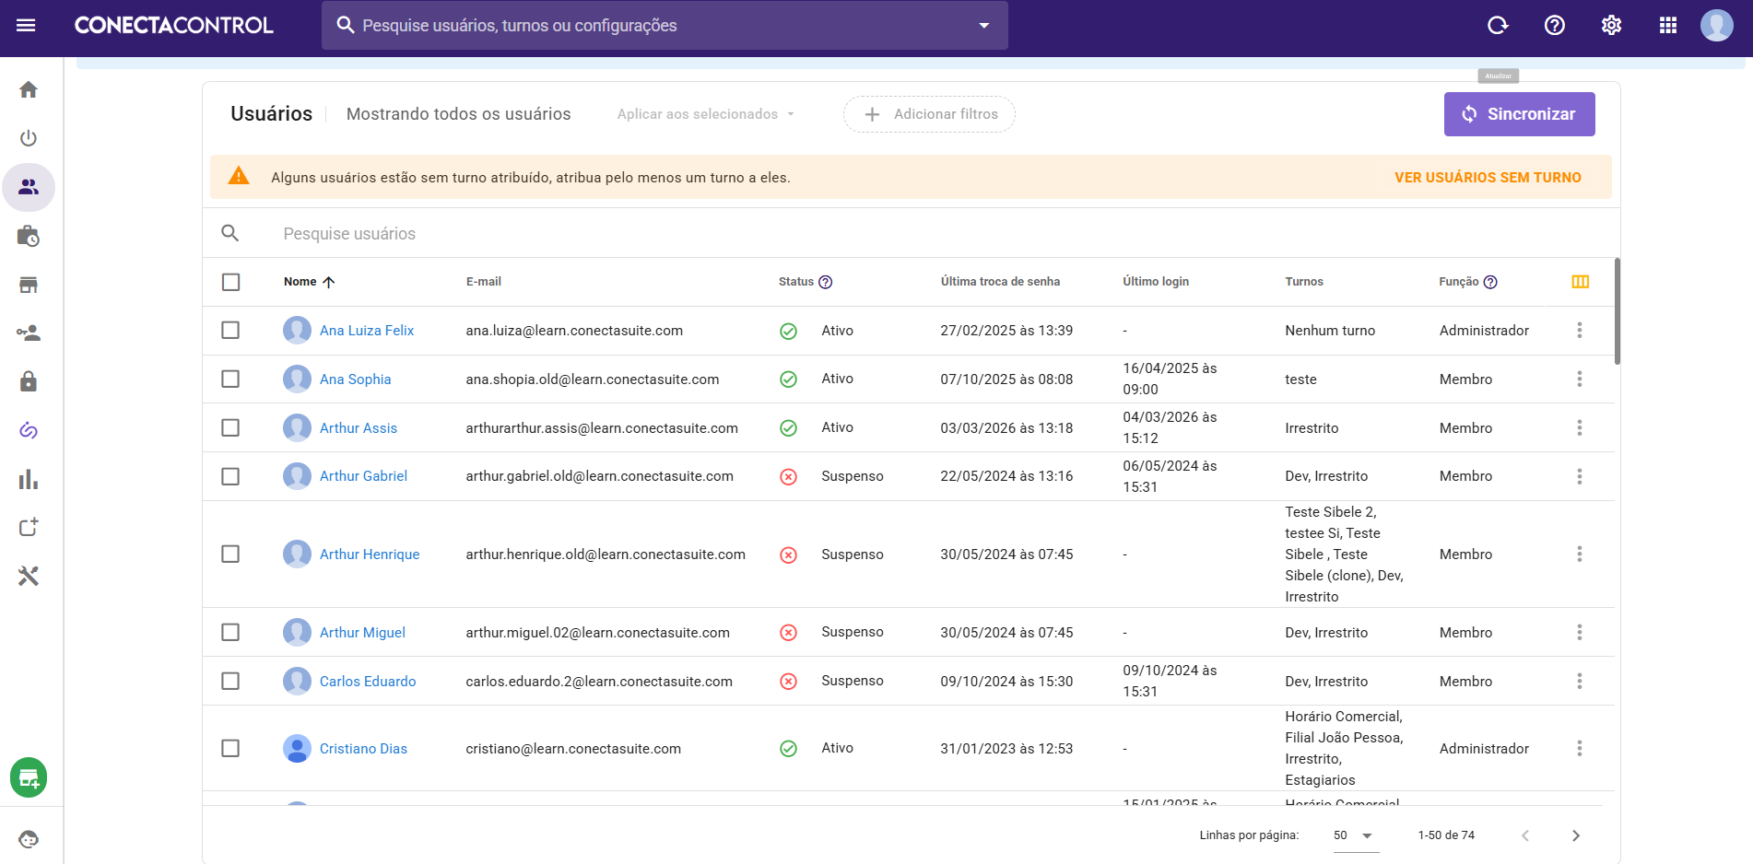
Task: Open the apps grid icon in the top bar
Action: click(x=1668, y=25)
